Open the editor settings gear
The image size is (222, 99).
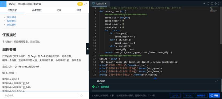pos(216,3)
